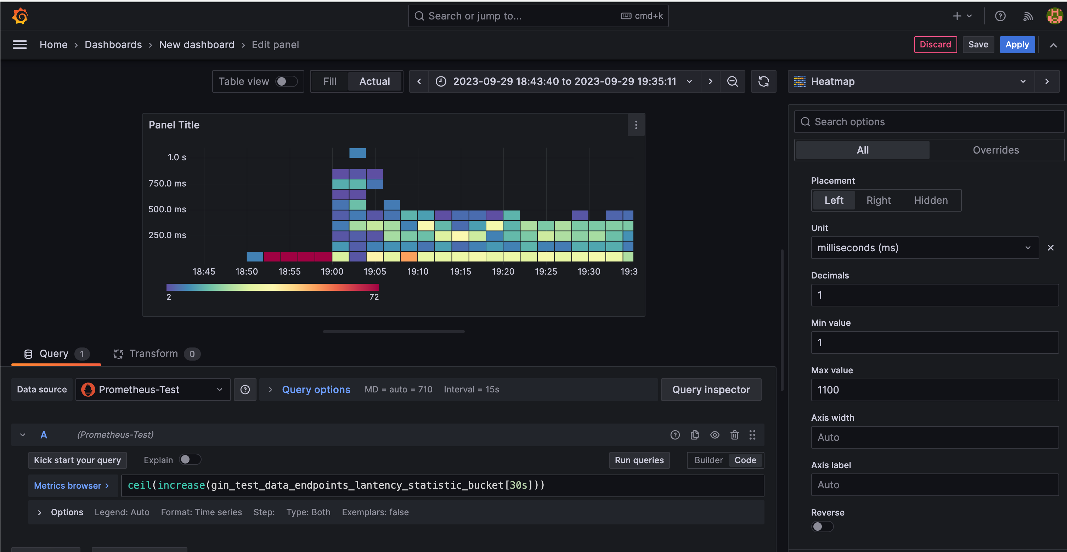1067x552 pixels.
Task: Click the hide/eye icon for query A
Action: point(715,435)
